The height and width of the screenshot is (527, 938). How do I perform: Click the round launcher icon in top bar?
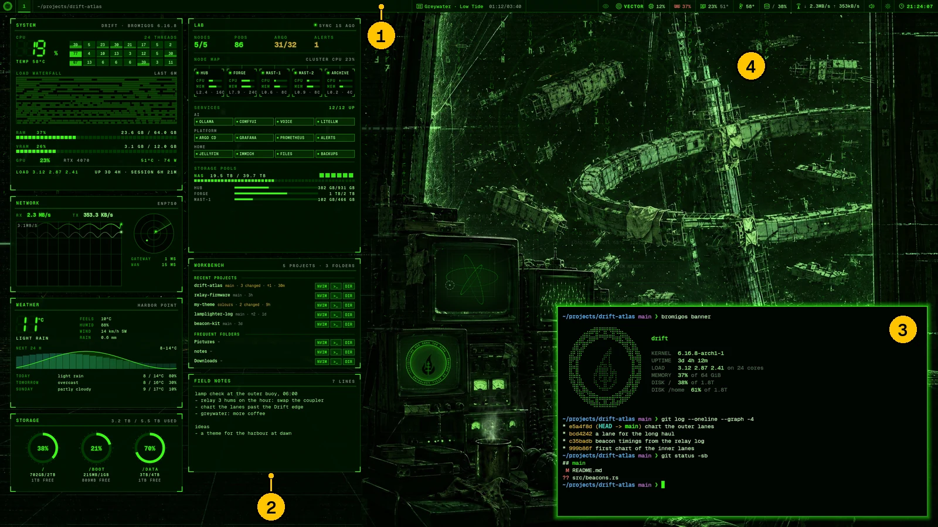pos(8,6)
